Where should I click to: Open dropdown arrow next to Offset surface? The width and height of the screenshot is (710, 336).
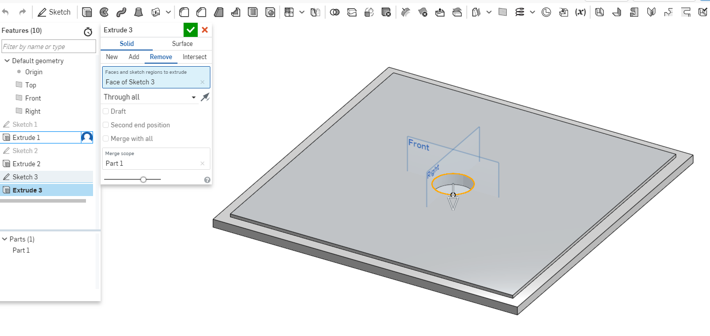click(x=489, y=12)
